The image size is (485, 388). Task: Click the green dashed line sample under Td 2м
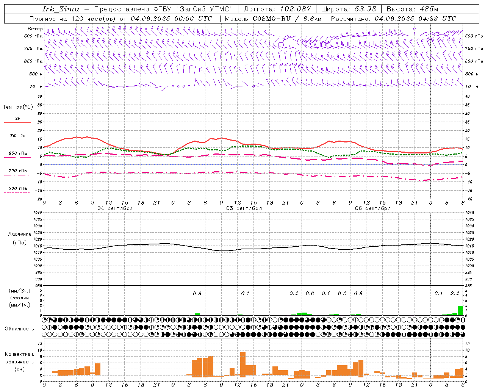tap(17, 140)
